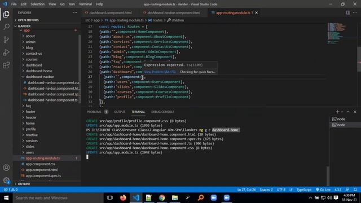Open Chrome from the taskbar

pos(162,198)
